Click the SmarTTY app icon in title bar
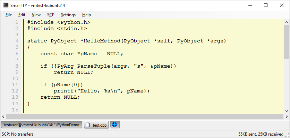The width and height of the screenshot is (290, 138). pos(6,5)
